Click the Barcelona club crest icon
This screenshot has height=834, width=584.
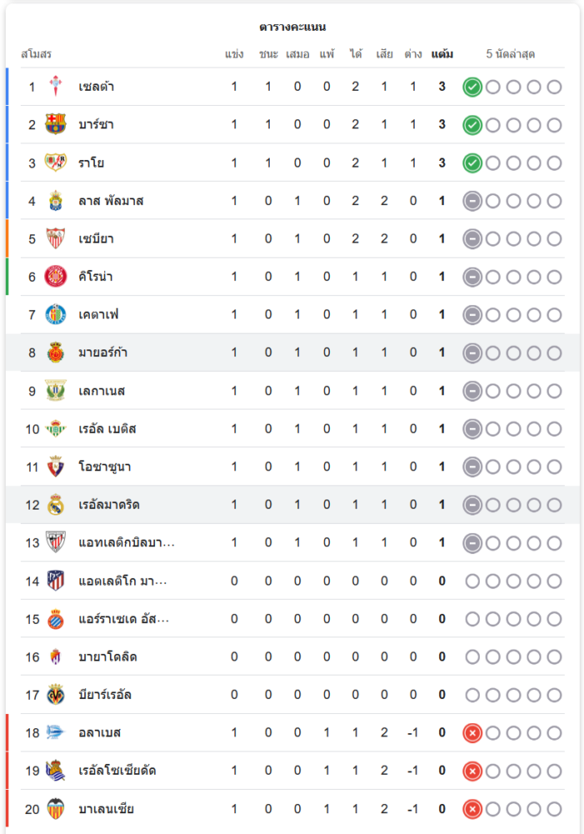[55, 125]
